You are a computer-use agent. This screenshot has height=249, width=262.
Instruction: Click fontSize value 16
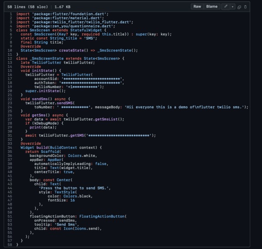tap(72, 200)
